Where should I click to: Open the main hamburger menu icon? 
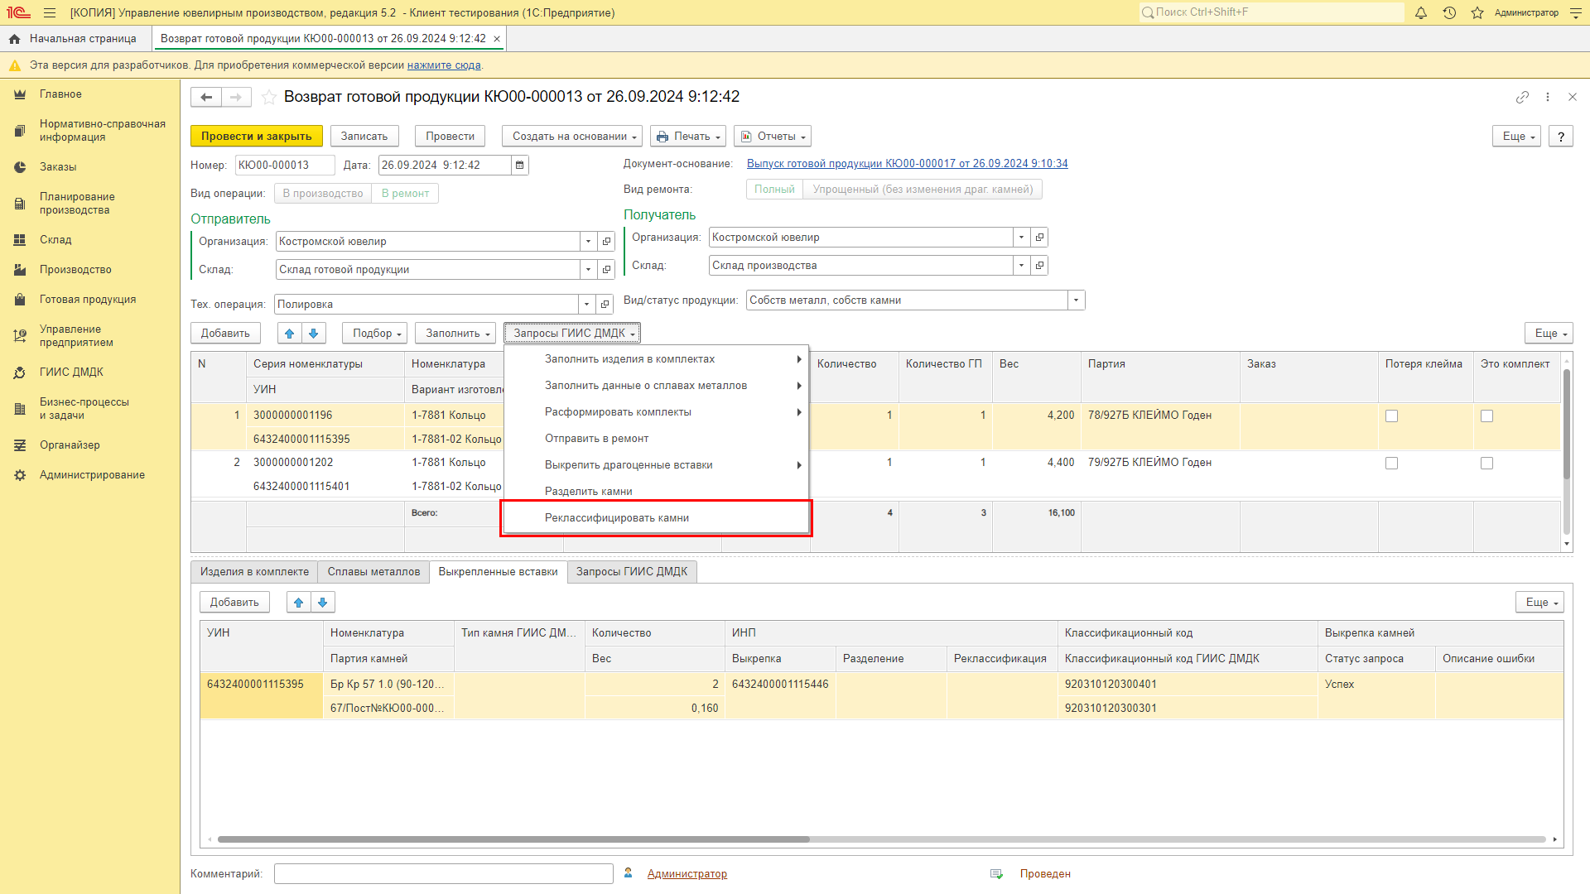click(x=50, y=12)
